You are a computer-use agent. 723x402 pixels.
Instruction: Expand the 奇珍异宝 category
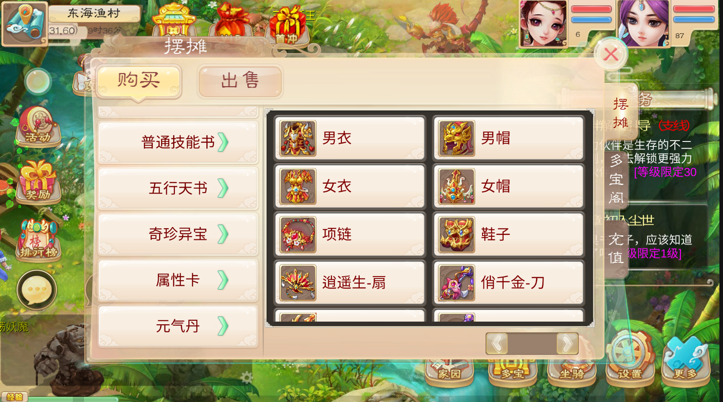pos(178,234)
